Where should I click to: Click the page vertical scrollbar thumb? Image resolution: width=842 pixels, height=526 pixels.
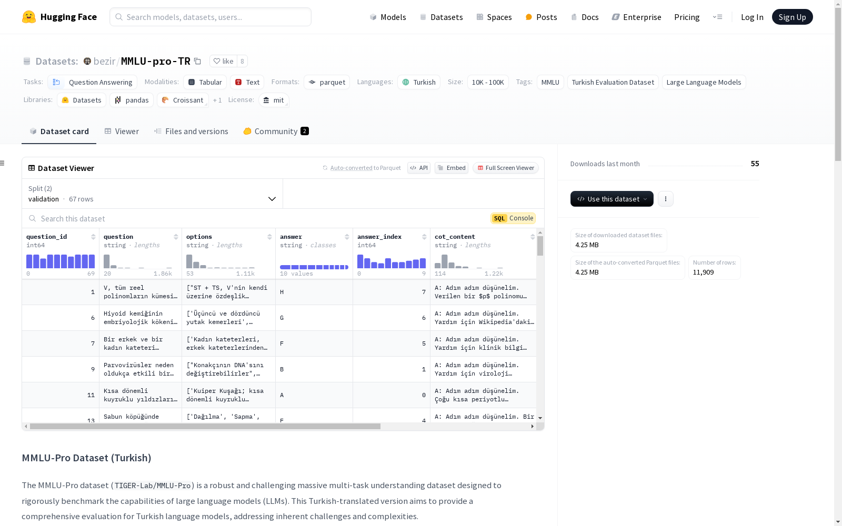[x=838, y=83]
